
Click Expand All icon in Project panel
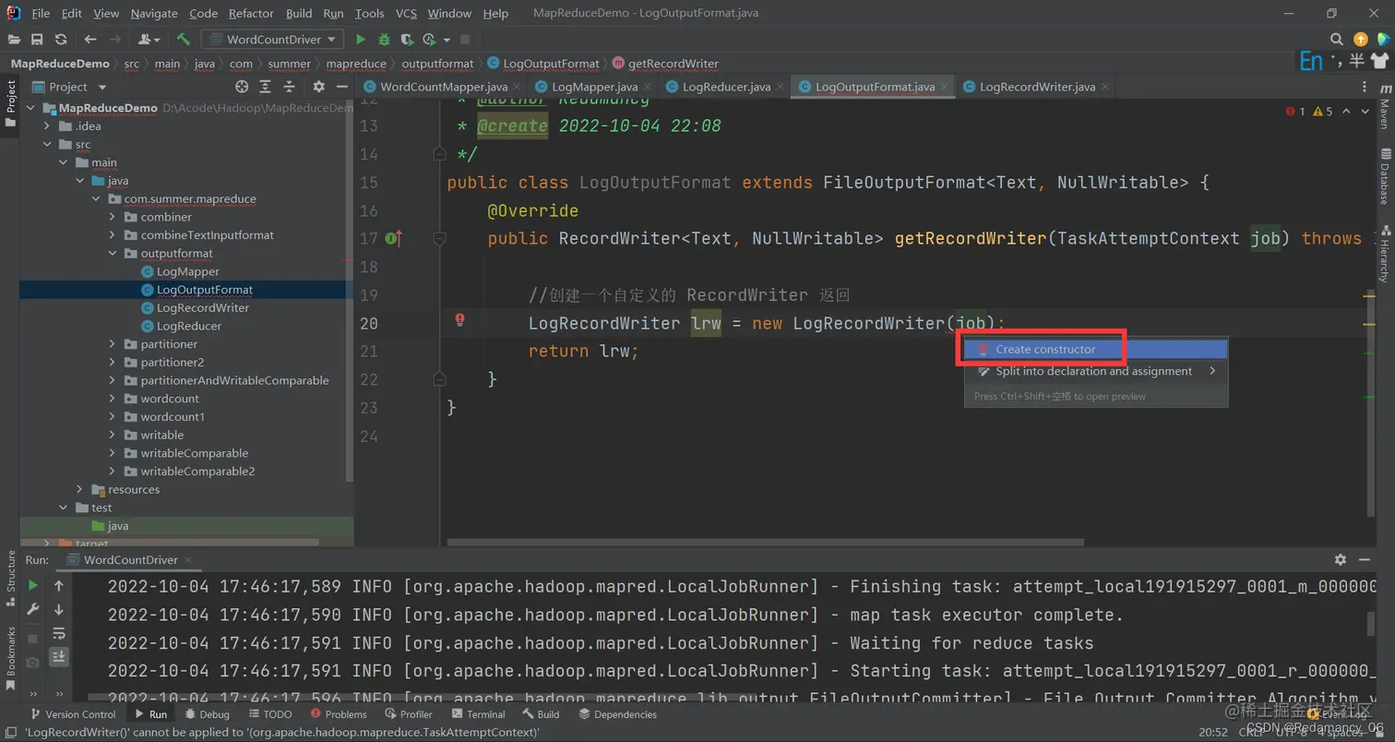pyautogui.click(x=265, y=87)
